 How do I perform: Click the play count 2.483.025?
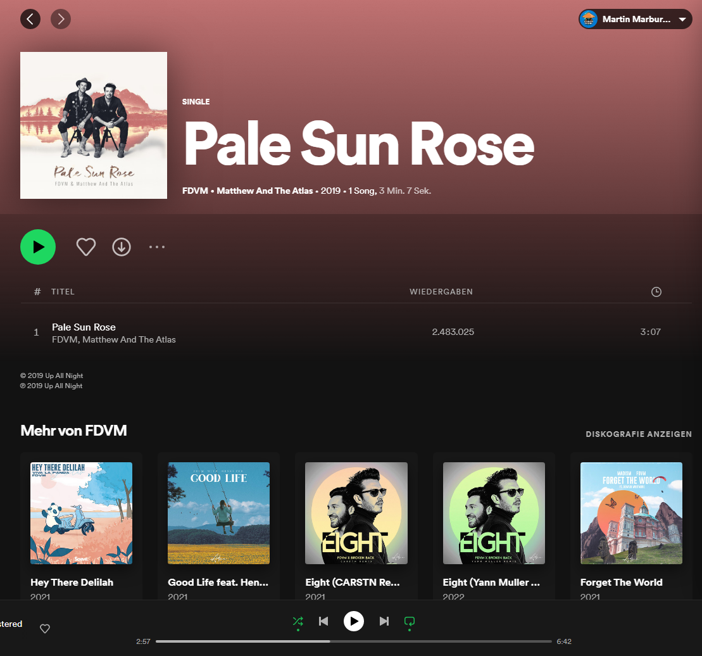coord(453,332)
